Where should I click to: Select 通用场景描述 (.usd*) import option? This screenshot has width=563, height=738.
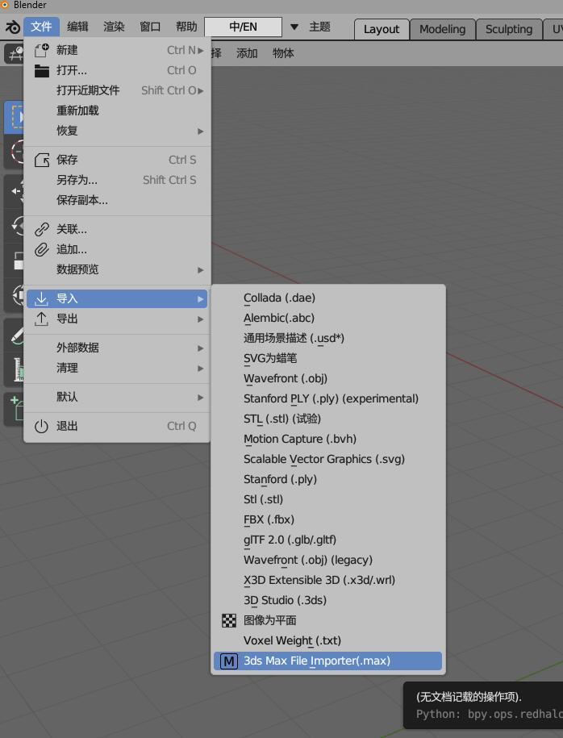(x=327, y=339)
